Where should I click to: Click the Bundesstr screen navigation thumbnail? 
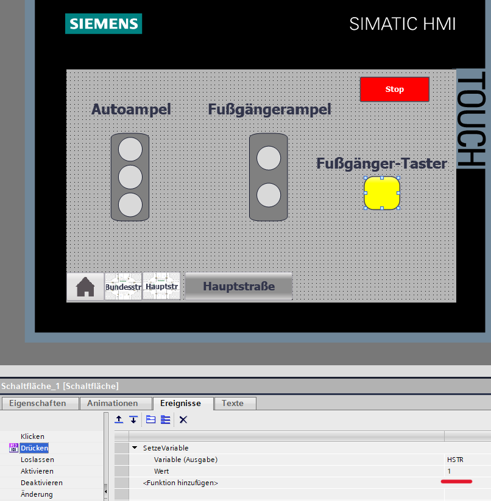[x=123, y=286]
